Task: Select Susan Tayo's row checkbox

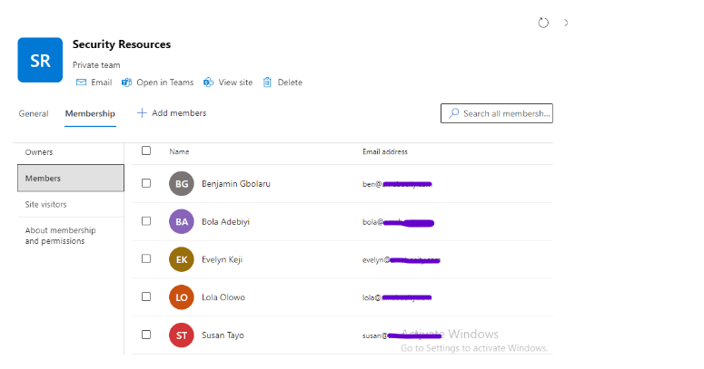Action: pyautogui.click(x=146, y=335)
